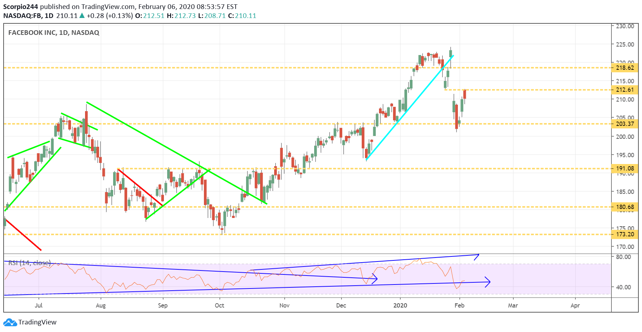
Task: Click the Feb label on time axis
Action: click(x=459, y=305)
